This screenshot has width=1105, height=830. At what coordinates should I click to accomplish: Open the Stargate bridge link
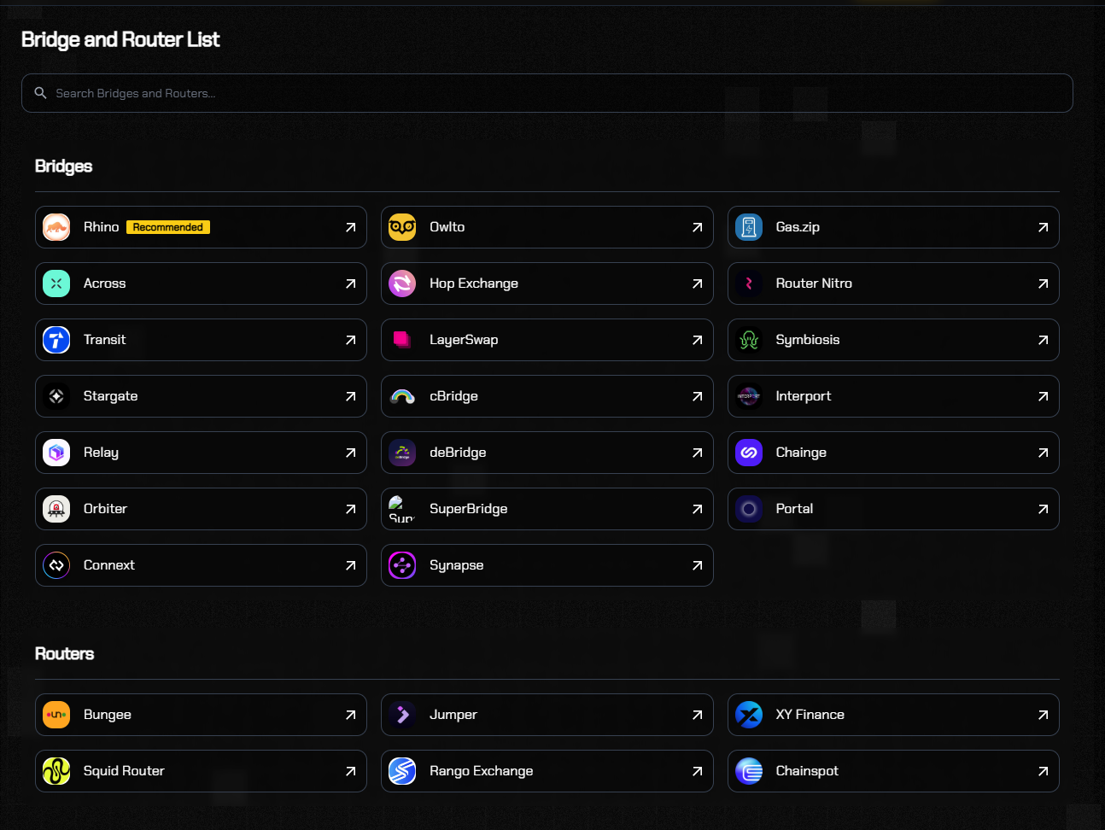[201, 396]
